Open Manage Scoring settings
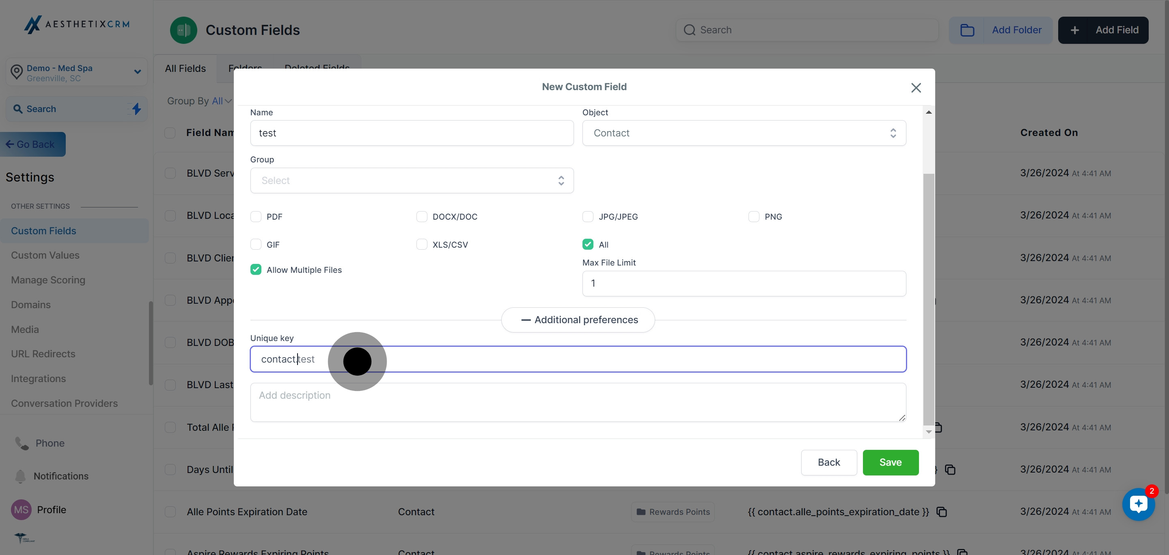The image size is (1169, 555). tap(48, 280)
